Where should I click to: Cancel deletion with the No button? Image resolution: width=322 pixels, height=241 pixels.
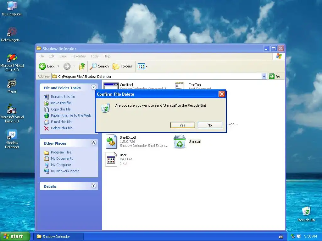(210, 125)
